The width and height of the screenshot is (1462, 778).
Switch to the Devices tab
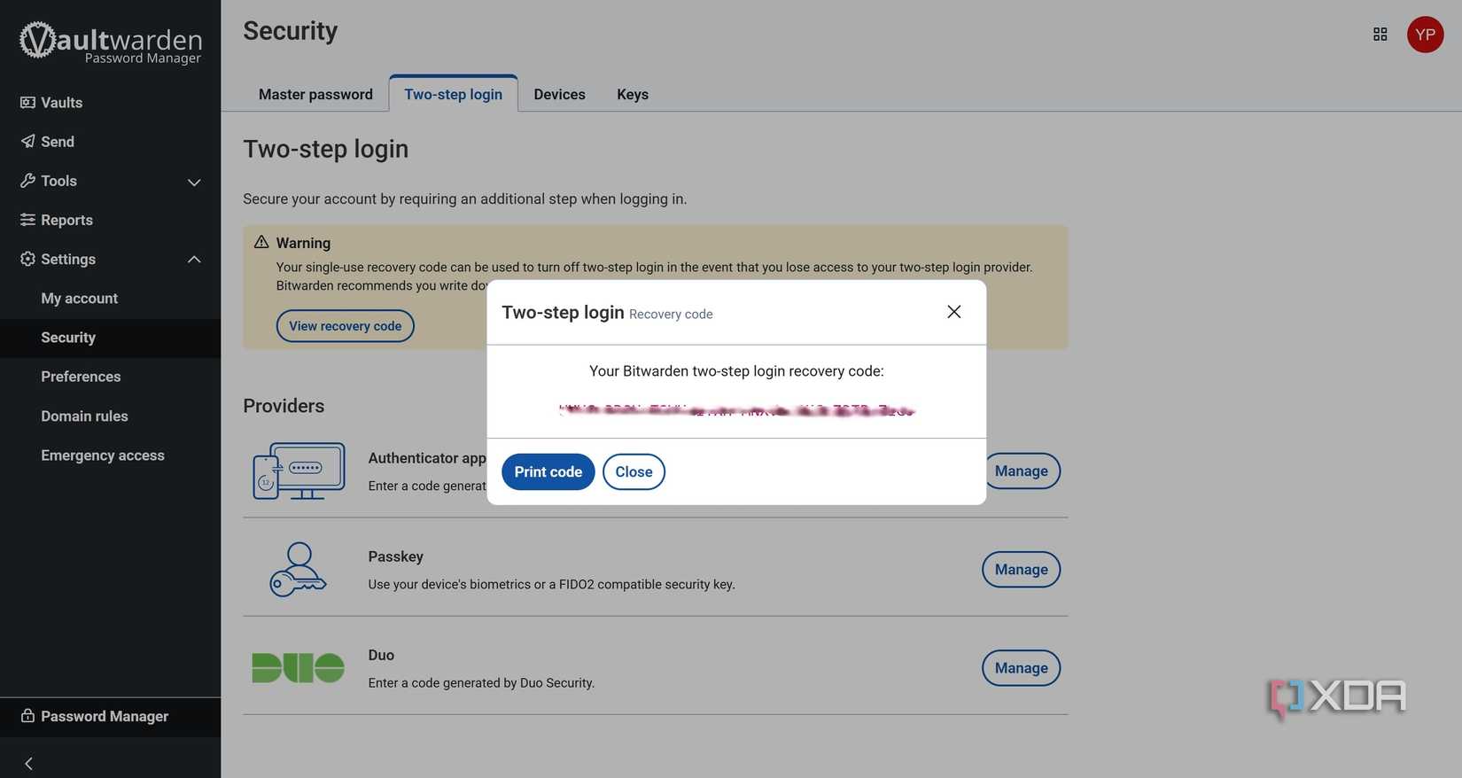click(559, 95)
